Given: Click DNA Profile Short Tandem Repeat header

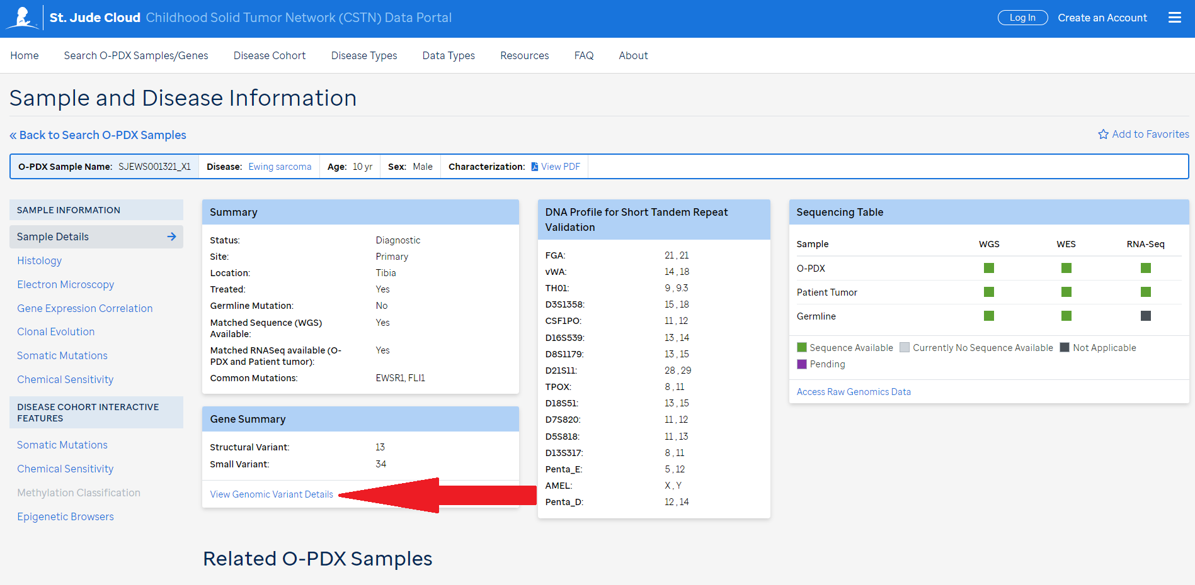Looking at the screenshot, I should pos(654,220).
